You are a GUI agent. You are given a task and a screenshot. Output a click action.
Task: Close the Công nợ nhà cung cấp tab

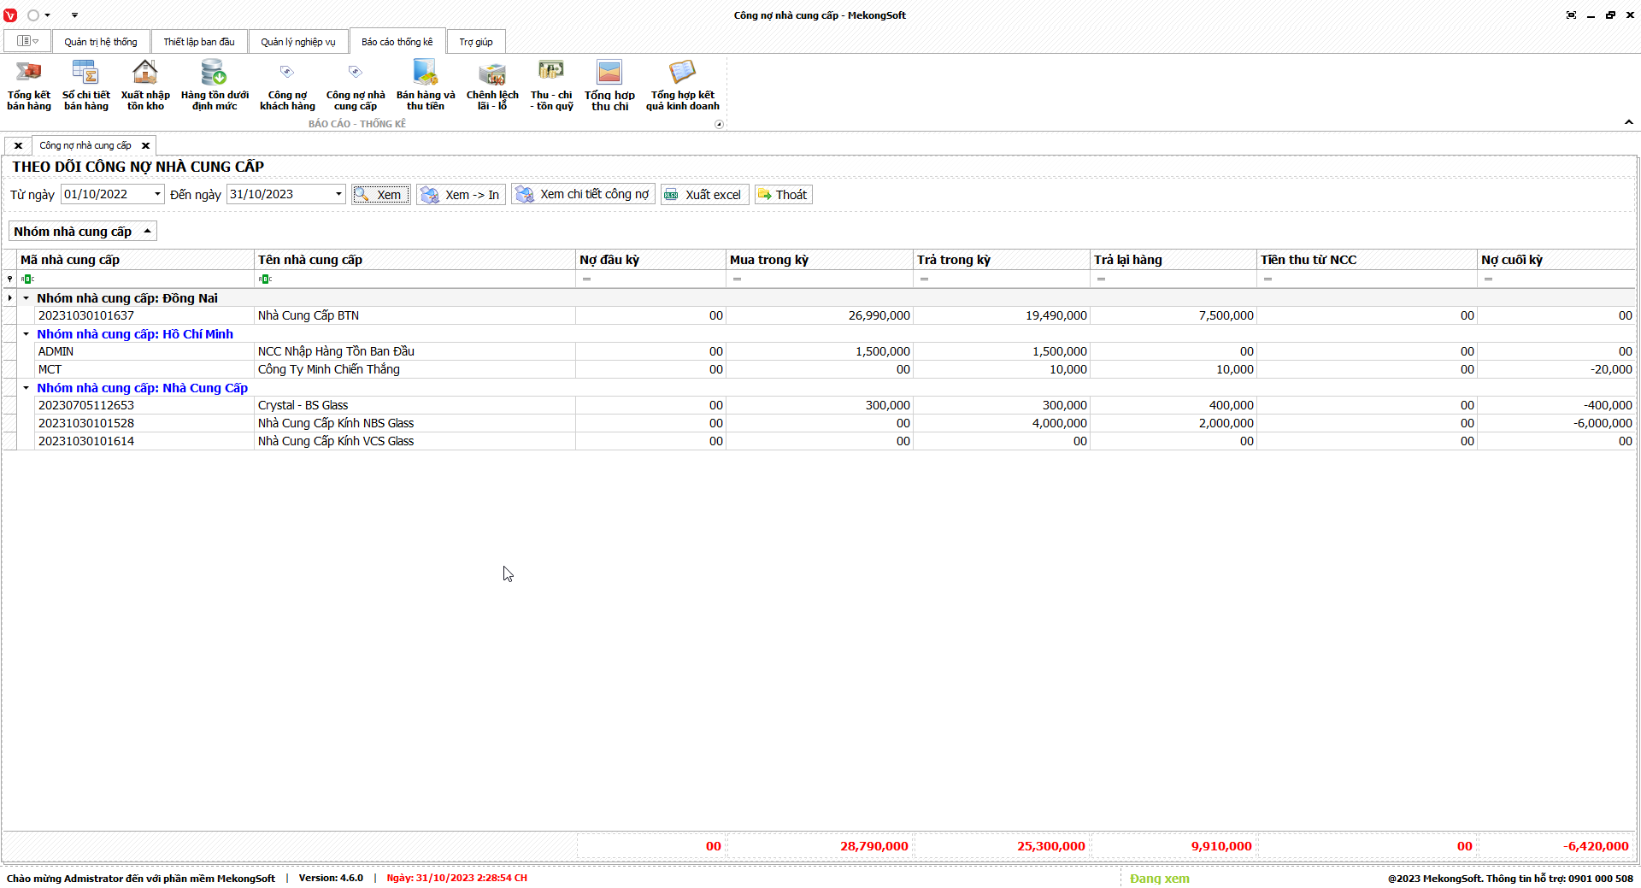[x=145, y=145]
